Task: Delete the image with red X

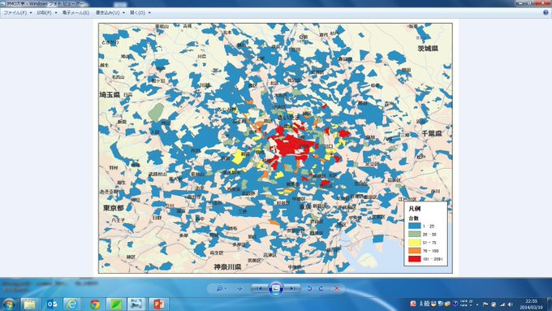Action: point(337,288)
